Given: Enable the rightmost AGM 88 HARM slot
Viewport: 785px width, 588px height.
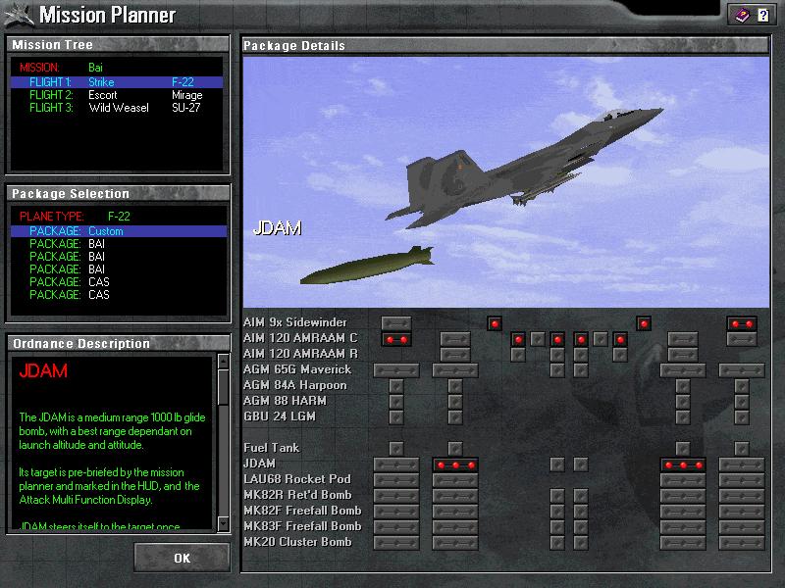Looking at the screenshot, I should click(742, 402).
